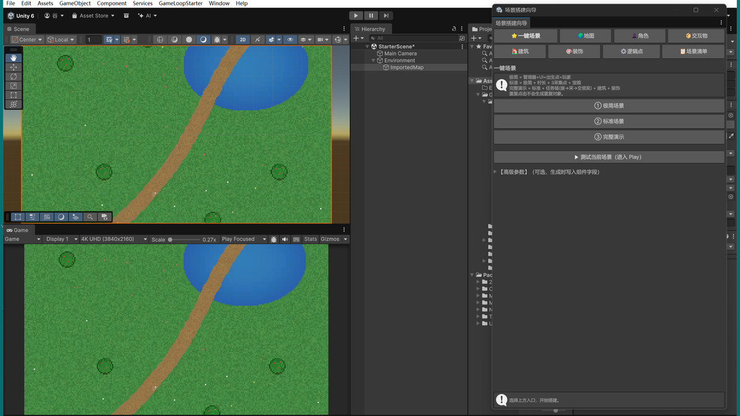Image resolution: width=740 pixels, height=416 pixels.
Task: Open the Display 1 dropdown
Action: point(61,239)
